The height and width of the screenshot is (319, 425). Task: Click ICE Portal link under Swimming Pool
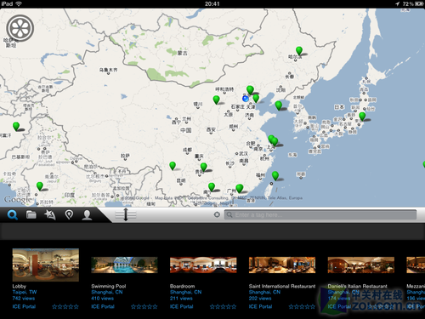click(103, 306)
